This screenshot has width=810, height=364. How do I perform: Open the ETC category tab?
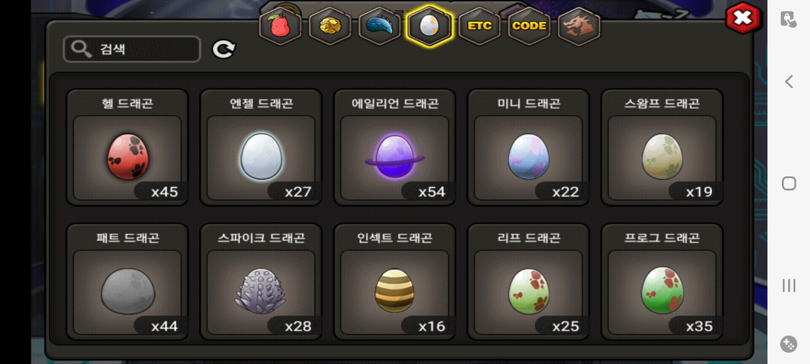click(x=479, y=26)
